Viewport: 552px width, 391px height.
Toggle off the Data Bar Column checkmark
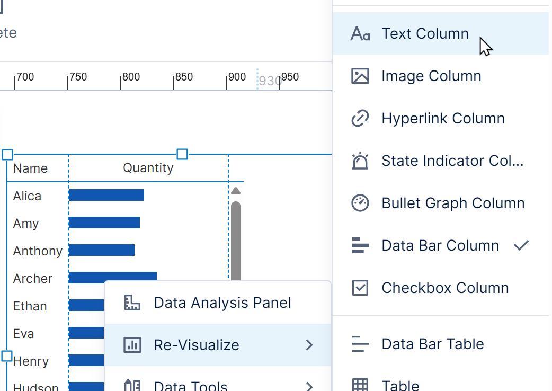521,245
